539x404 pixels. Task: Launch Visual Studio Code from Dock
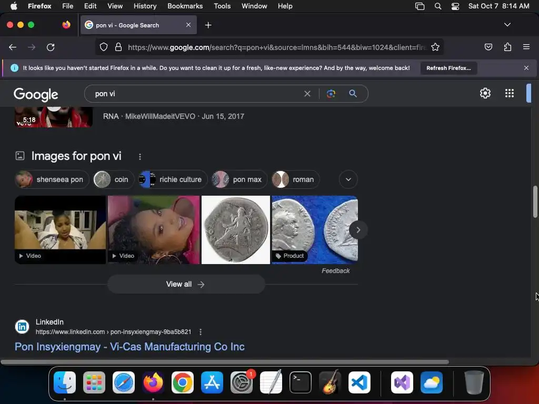click(x=359, y=382)
